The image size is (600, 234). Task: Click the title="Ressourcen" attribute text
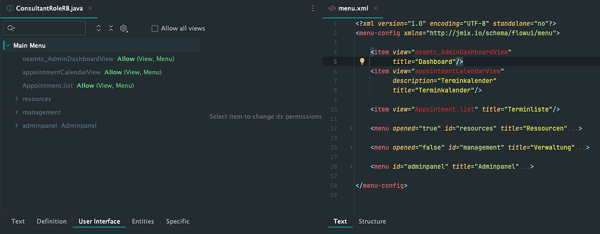pyautogui.click(x=534, y=128)
